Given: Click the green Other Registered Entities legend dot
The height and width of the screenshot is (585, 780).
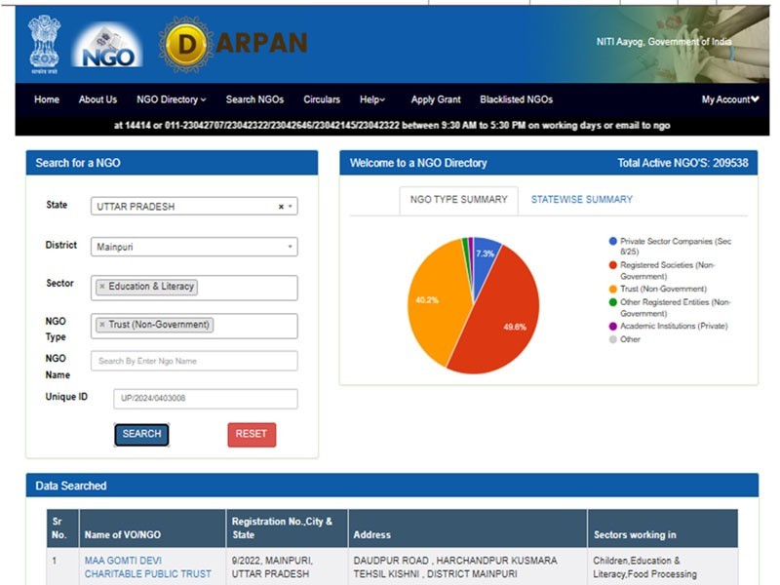Looking at the screenshot, I should pyautogui.click(x=613, y=302).
